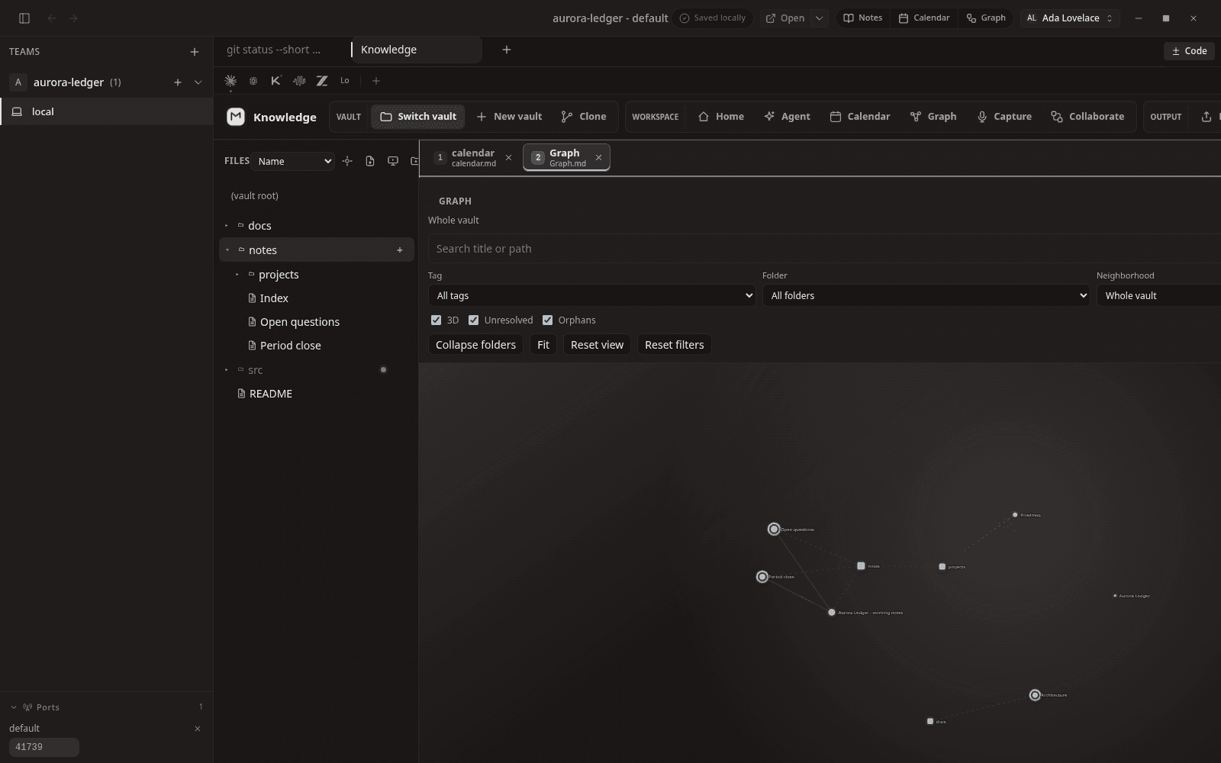Click the Knowledge M logo icon
Image resolution: width=1221 pixels, height=763 pixels.
pos(236,117)
